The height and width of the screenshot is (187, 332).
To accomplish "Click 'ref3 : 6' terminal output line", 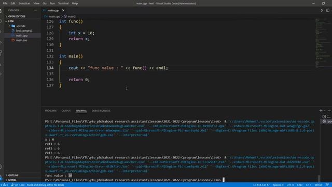I will coord(52,153).
